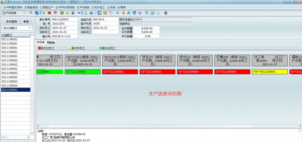The width and height of the screenshot is (302, 142).
Task: Select order row SO11190003
Action: click(x=15, y=82)
